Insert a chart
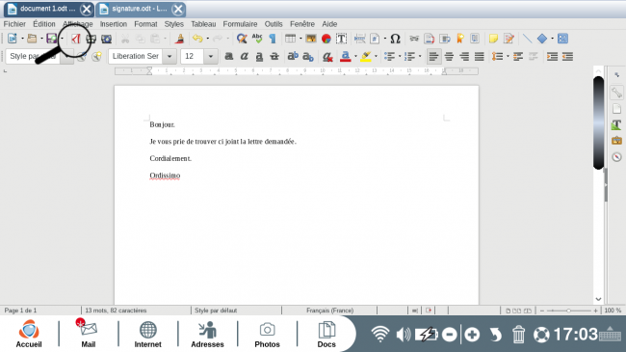 coord(326,39)
